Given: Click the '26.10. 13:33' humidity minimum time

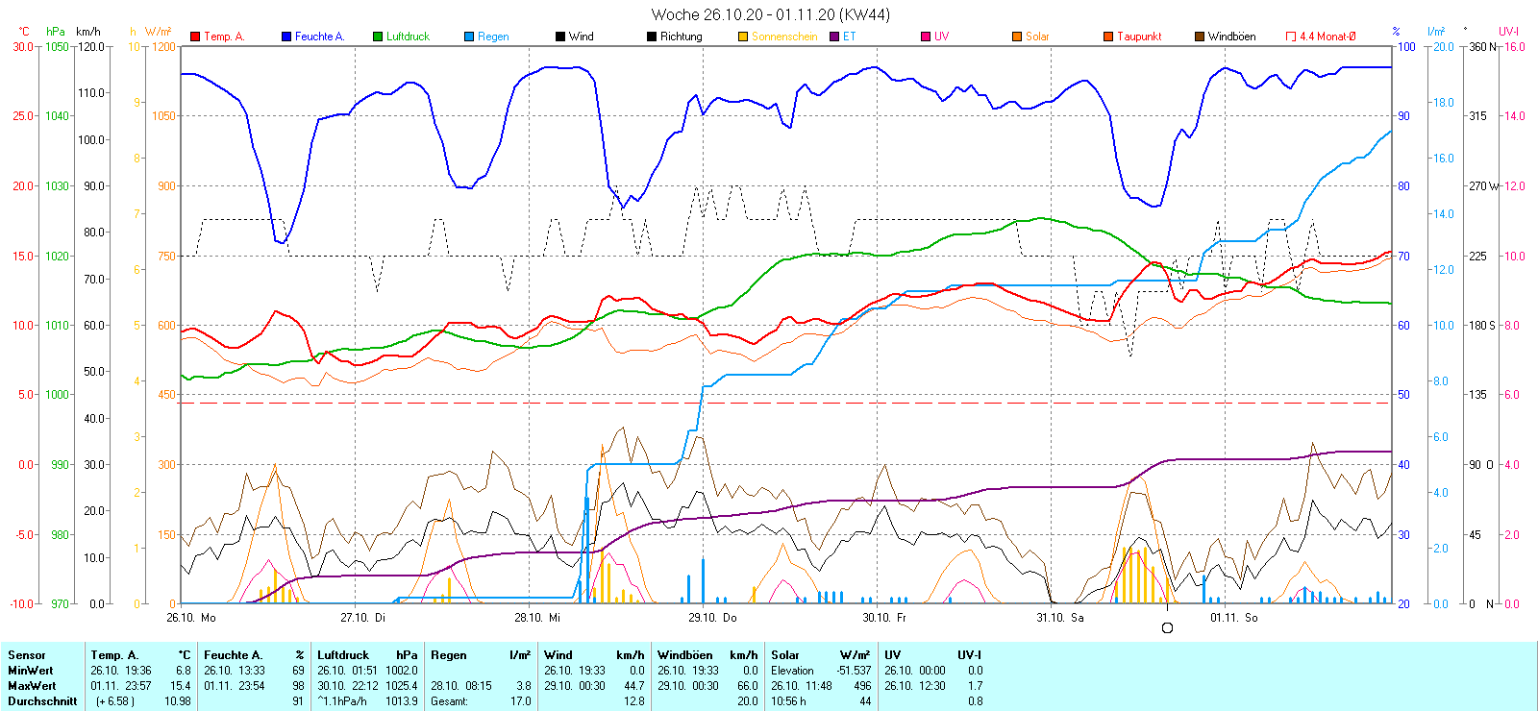Looking at the screenshot, I should pyautogui.click(x=235, y=671).
